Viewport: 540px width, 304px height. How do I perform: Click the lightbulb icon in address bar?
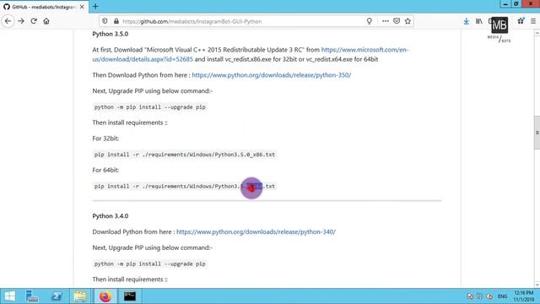coord(370,21)
